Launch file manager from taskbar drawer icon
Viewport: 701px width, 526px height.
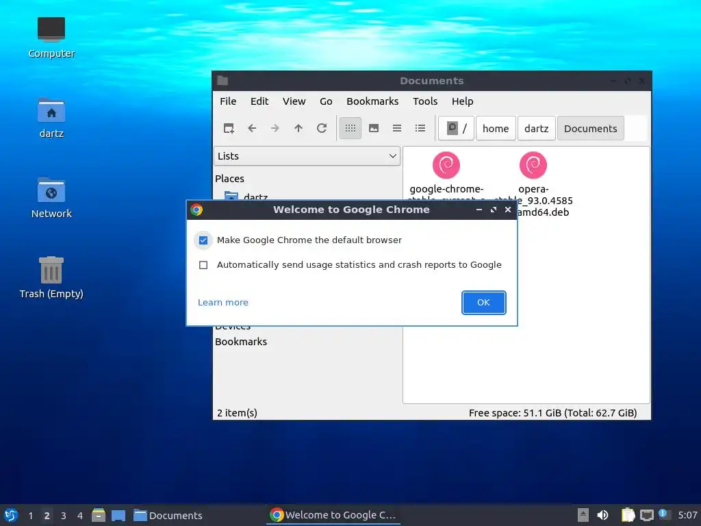click(x=99, y=515)
